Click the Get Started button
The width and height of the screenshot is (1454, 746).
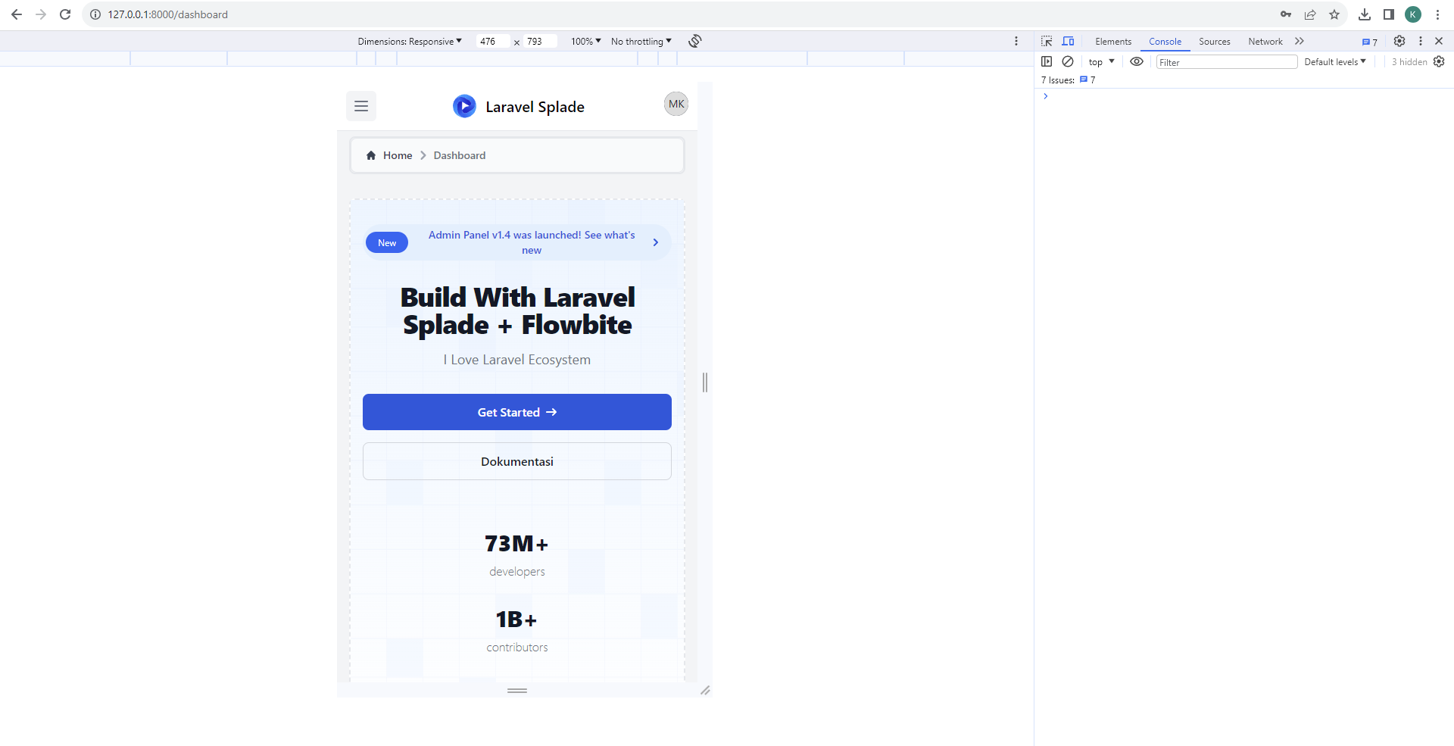click(517, 412)
